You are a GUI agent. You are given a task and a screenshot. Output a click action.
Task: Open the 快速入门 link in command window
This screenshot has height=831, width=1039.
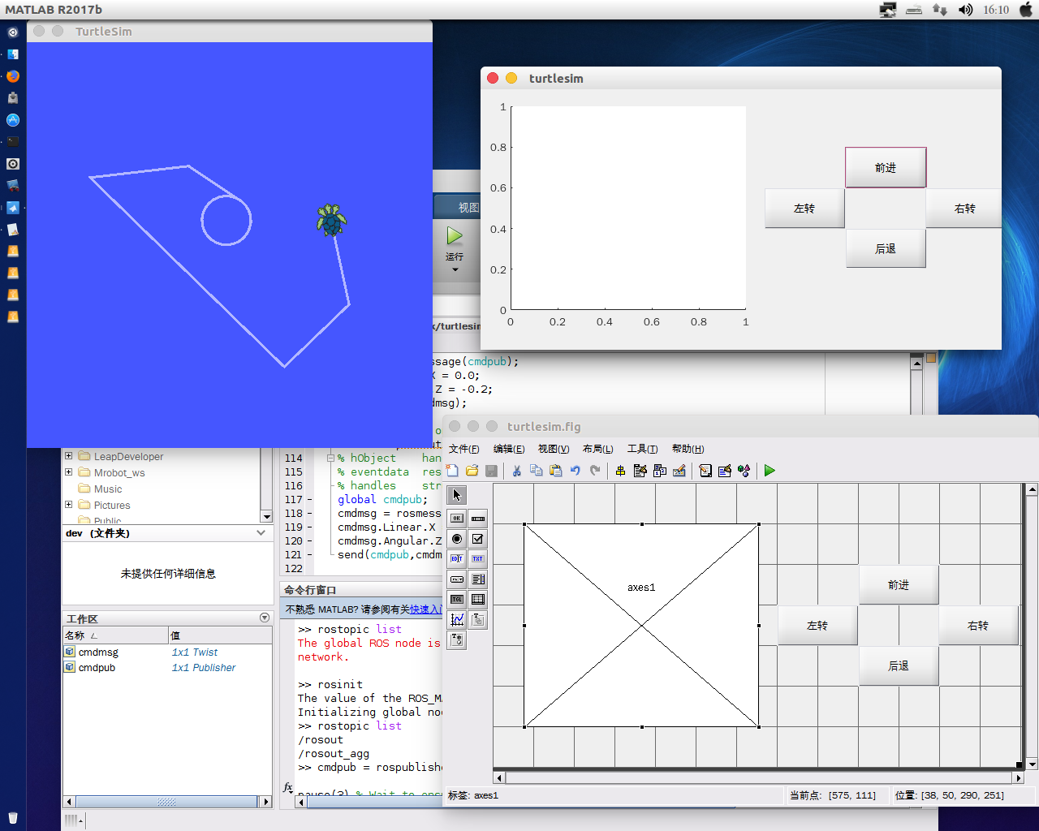(425, 609)
